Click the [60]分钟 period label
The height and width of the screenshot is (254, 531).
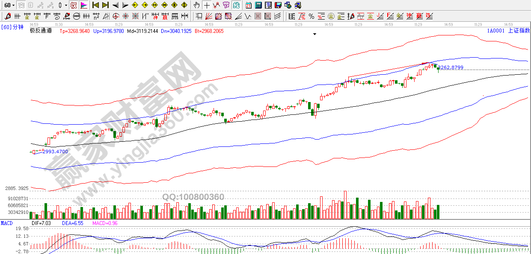click(x=12, y=27)
